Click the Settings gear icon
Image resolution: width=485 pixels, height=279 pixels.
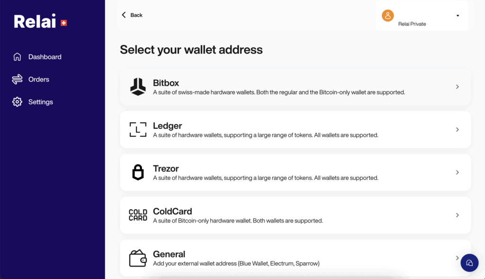pos(18,102)
